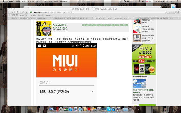The image size is (181, 113).
Task: Click the Safari address bar URL
Action: pos(53,12)
